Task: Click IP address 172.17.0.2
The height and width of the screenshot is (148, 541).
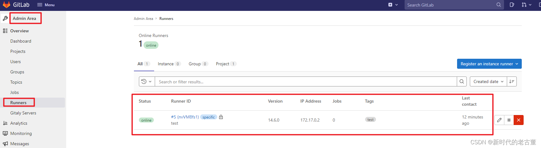Action: tap(310, 120)
